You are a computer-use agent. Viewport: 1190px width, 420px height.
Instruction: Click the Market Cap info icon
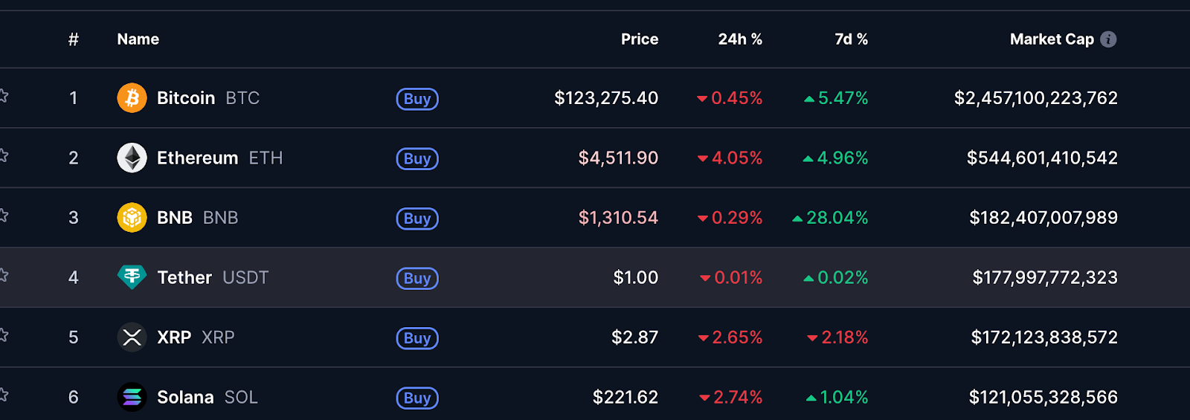[1108, 39]
